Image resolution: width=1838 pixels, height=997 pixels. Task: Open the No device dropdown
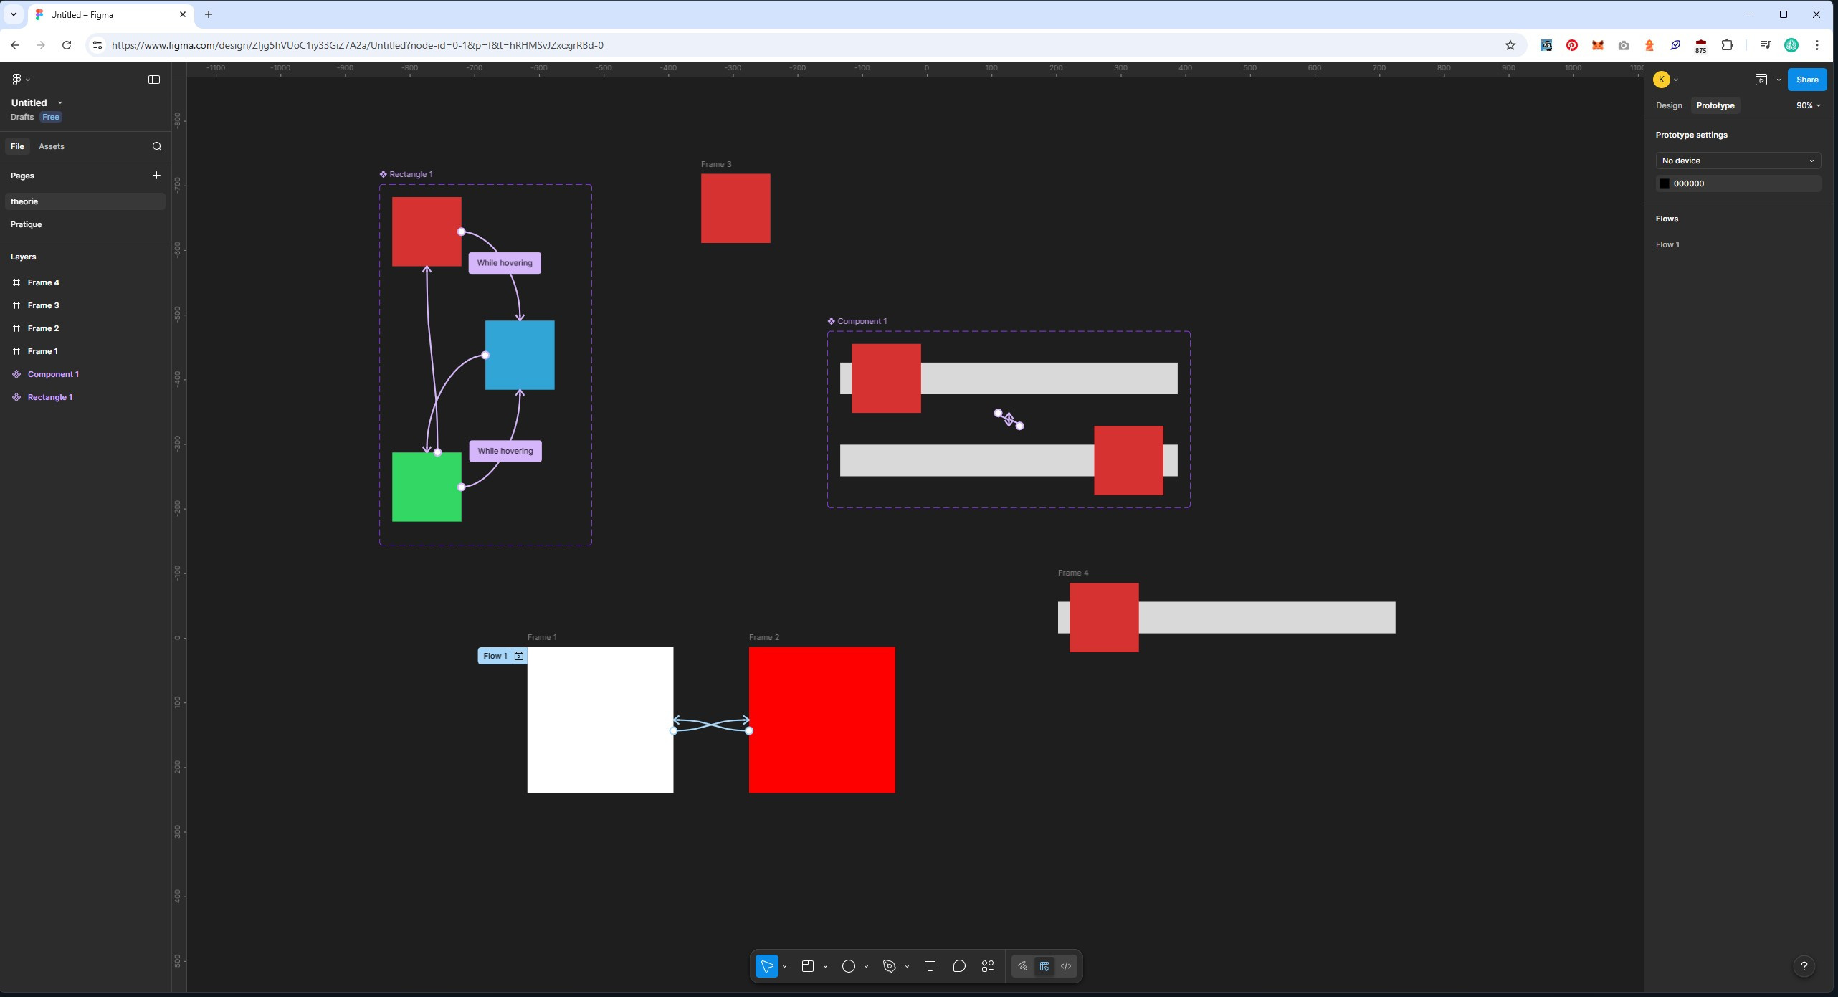(1738, 161)
